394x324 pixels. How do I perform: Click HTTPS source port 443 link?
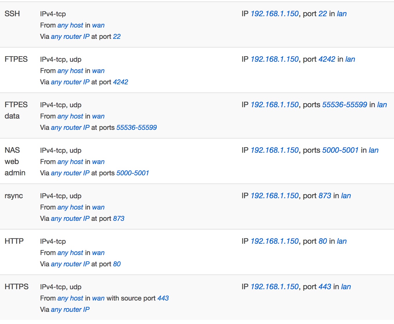pos(163,298)
